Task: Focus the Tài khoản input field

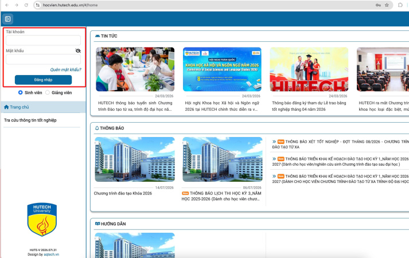Action: tap(43, 40)
